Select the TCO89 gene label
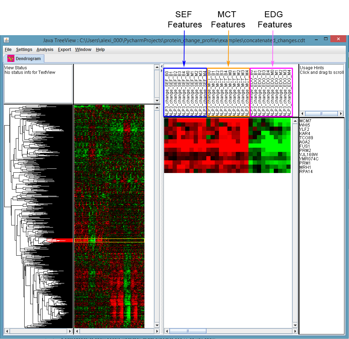 [306, 138]
